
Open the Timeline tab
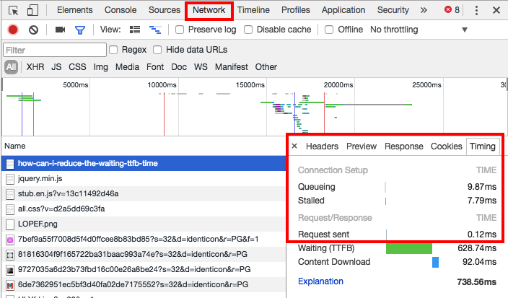coord(253,10)
